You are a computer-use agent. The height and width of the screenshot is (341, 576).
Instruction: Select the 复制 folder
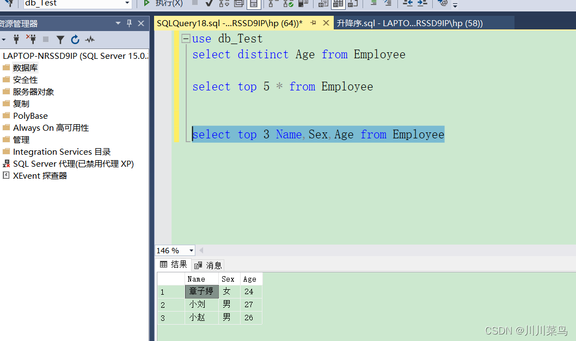tap(21, 103)
